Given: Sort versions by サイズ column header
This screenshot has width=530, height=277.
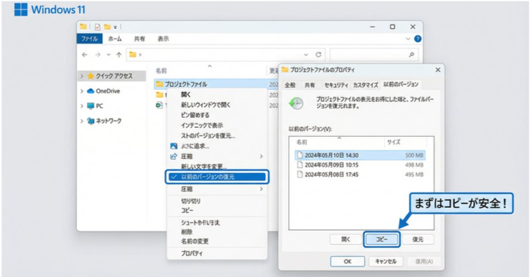Looking at the screenshot, I should [394, 141].
